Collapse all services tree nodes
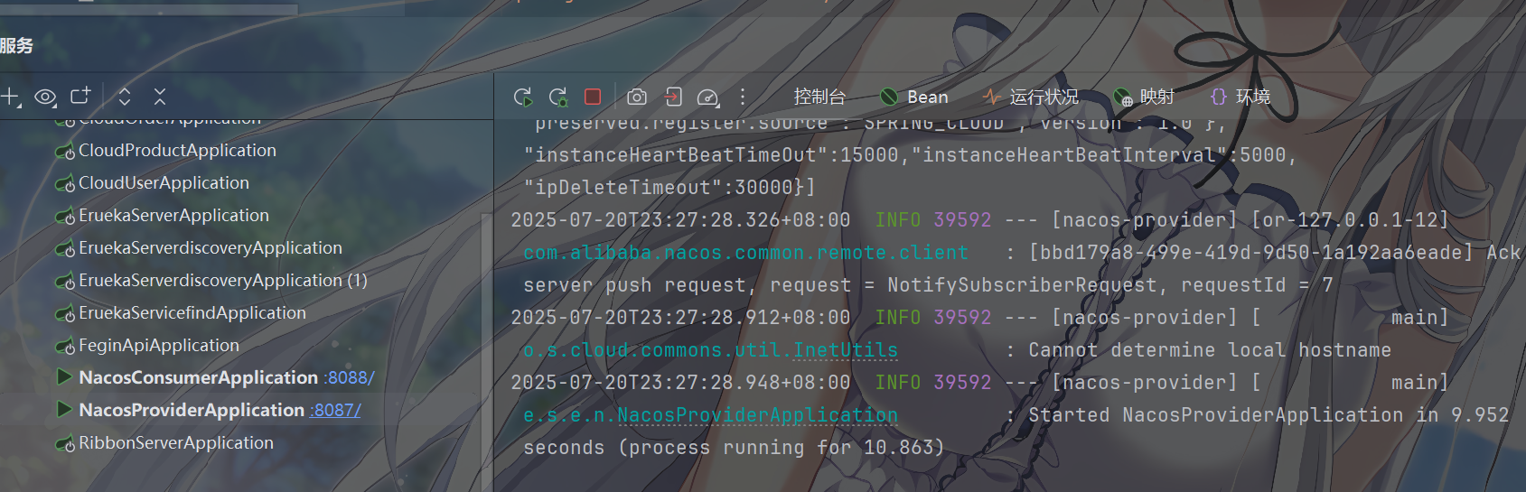 pos(160,97)
